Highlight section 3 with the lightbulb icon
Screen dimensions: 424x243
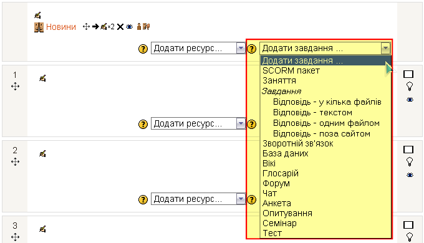click(x=410, y=237)
